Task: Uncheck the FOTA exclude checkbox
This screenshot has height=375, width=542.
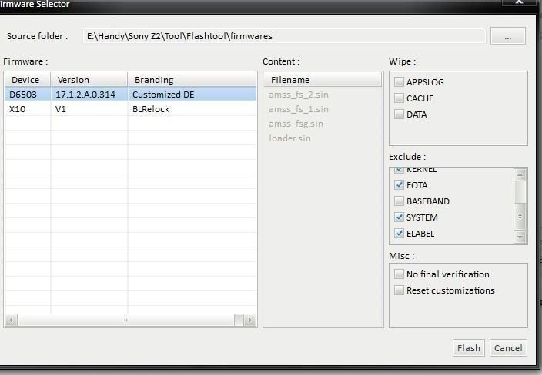Action: click(399, 185)
